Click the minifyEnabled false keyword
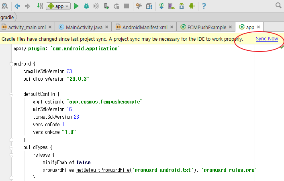The height and width of the screenshot is (181, 284). (84, 163)
